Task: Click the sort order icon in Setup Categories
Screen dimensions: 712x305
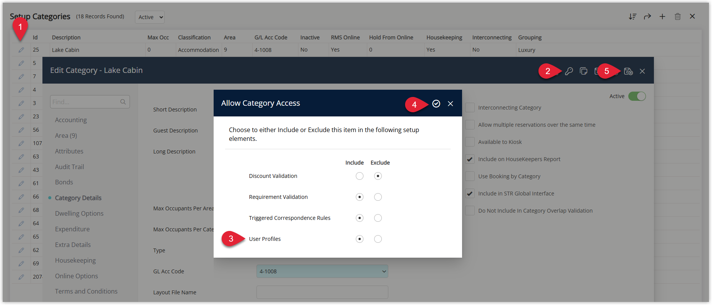Action: point(633,16)
